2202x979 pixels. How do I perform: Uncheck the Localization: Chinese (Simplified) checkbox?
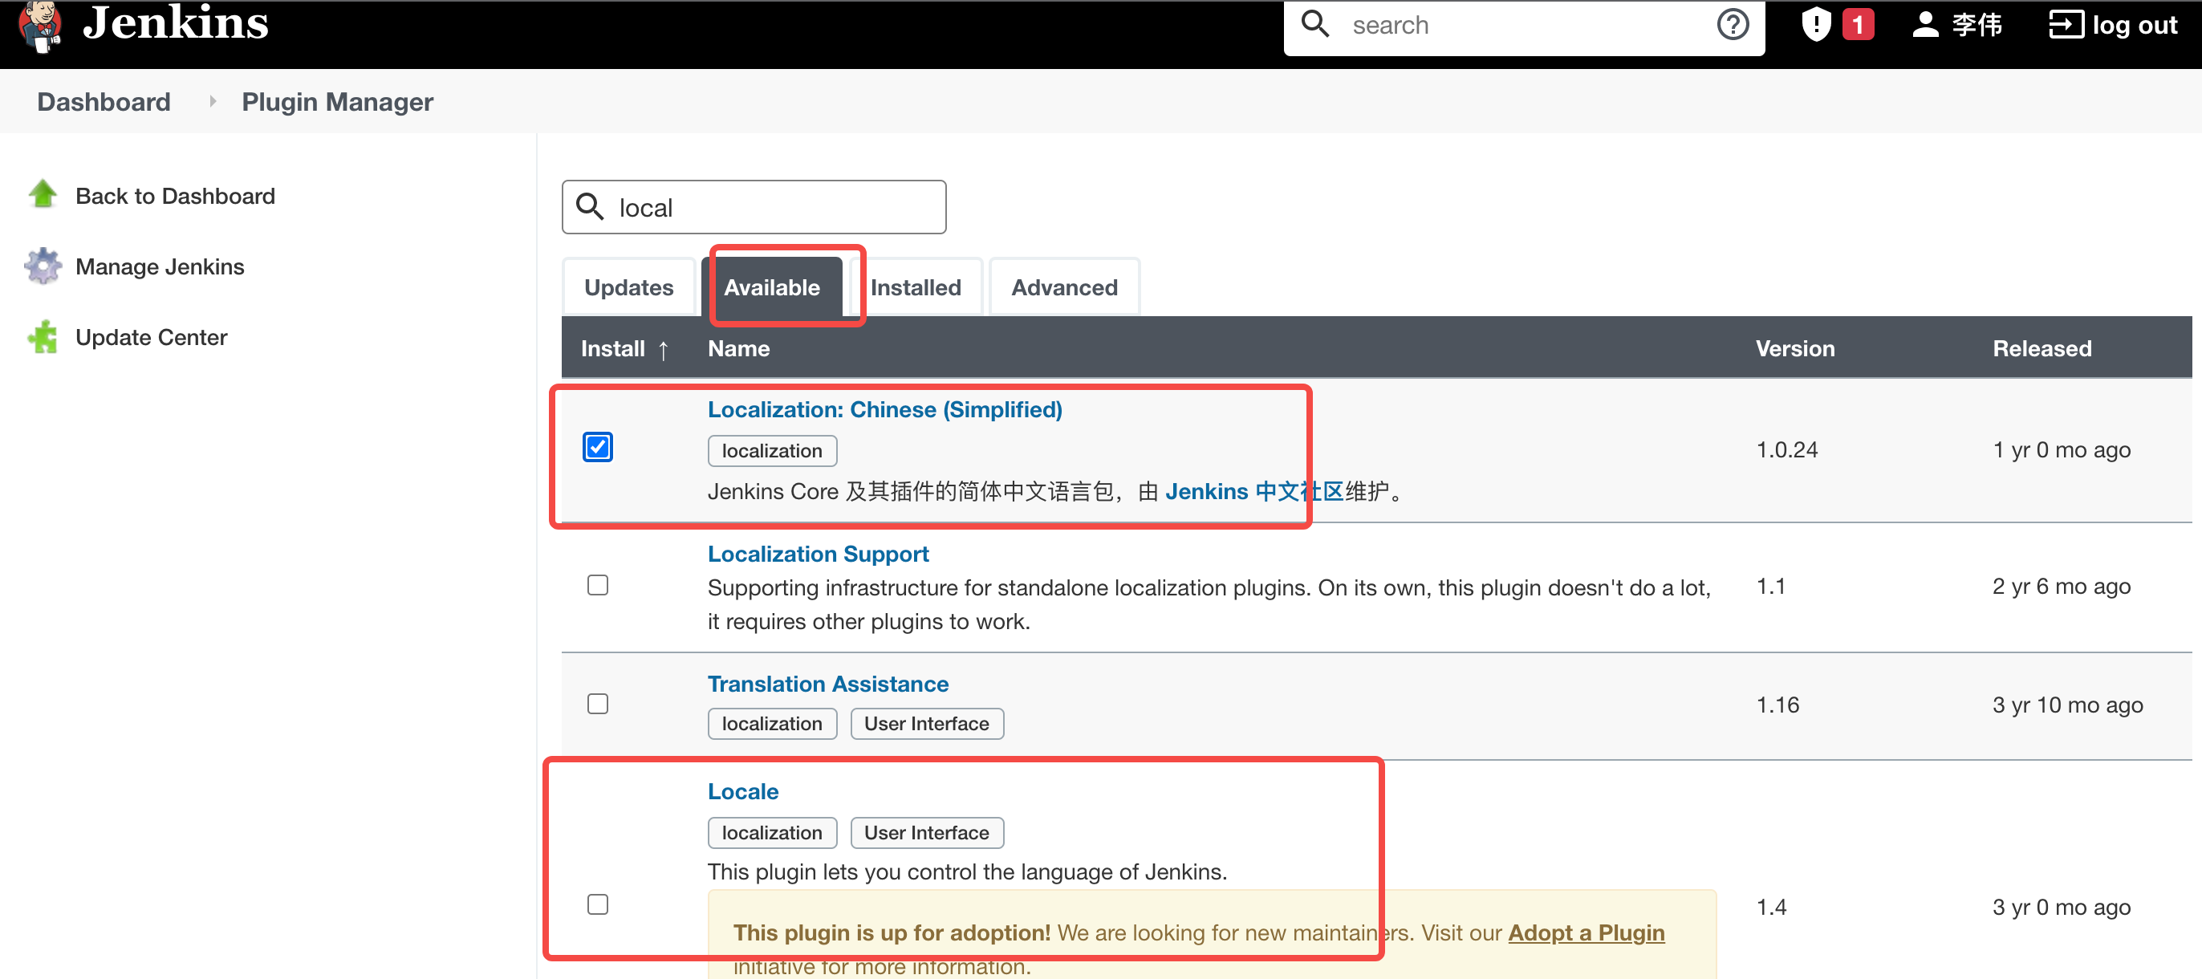[x=598, y=447]
